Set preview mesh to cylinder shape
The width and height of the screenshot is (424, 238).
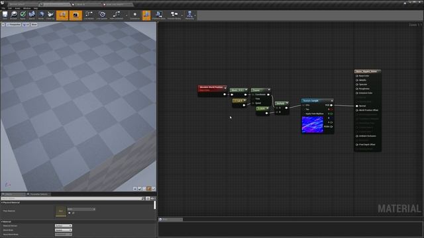(x=135, y=188)
